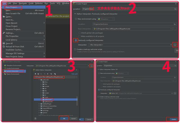The width and height of the screenshot is (180, 123).
Task: Collapse the python38 folder
Action: (39, 80)
